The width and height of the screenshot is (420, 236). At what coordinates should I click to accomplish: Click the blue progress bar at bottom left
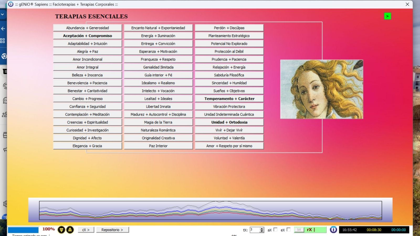[x=23, y=230]
